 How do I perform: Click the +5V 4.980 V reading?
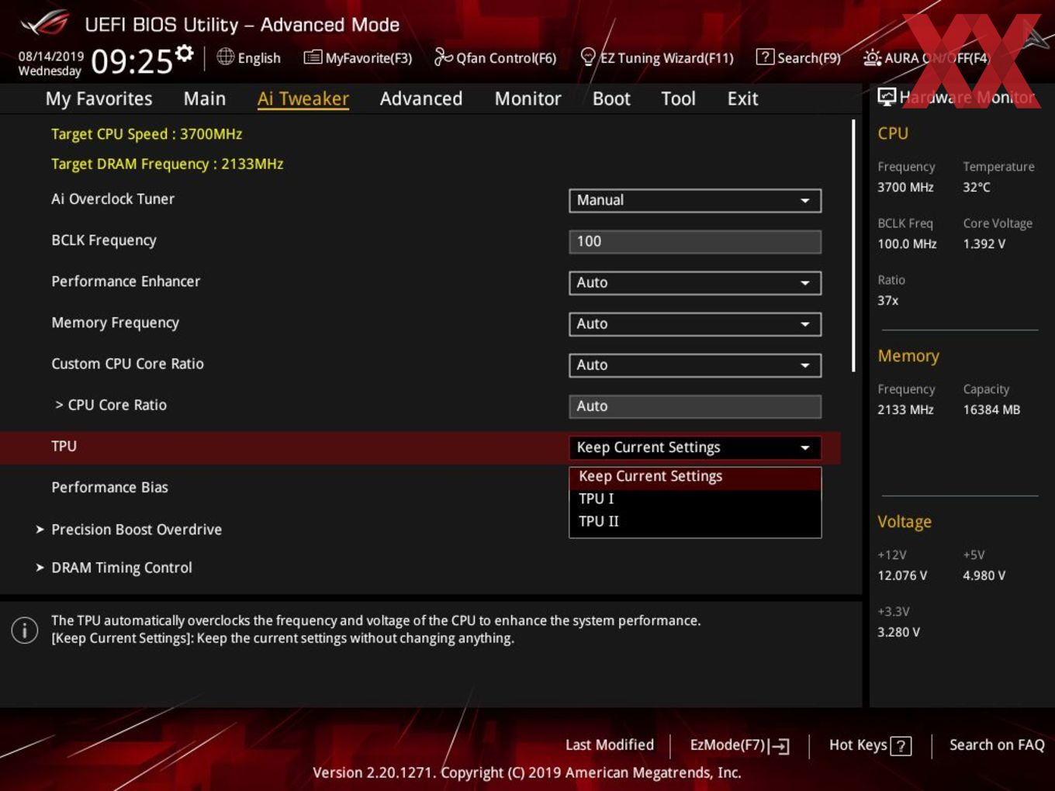984,576
